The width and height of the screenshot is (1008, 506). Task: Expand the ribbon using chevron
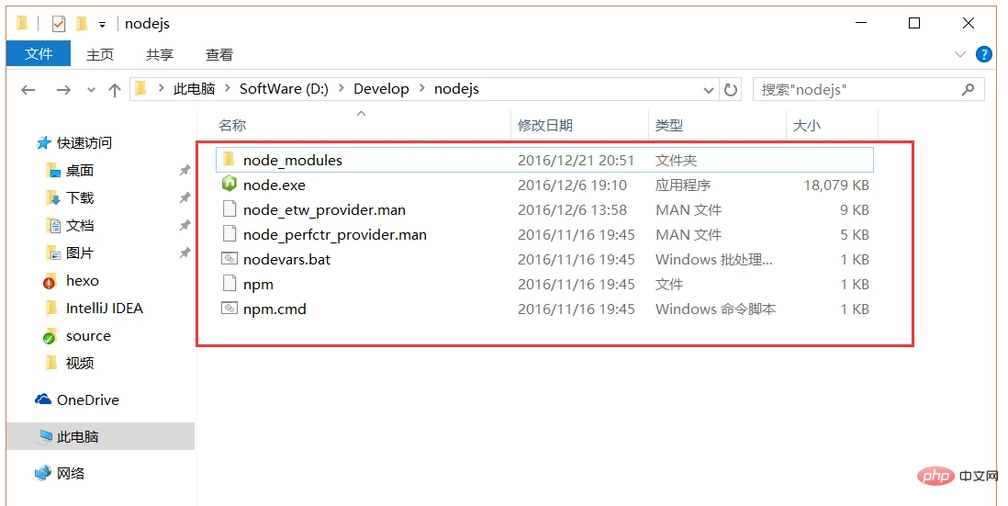pyautogui.click(x=961, y=55)
